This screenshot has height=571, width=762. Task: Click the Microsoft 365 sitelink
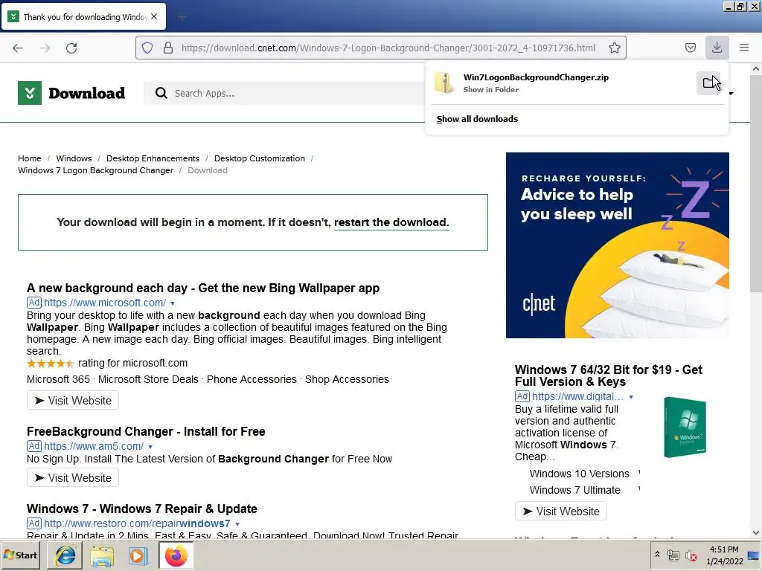tap(58, 379)
